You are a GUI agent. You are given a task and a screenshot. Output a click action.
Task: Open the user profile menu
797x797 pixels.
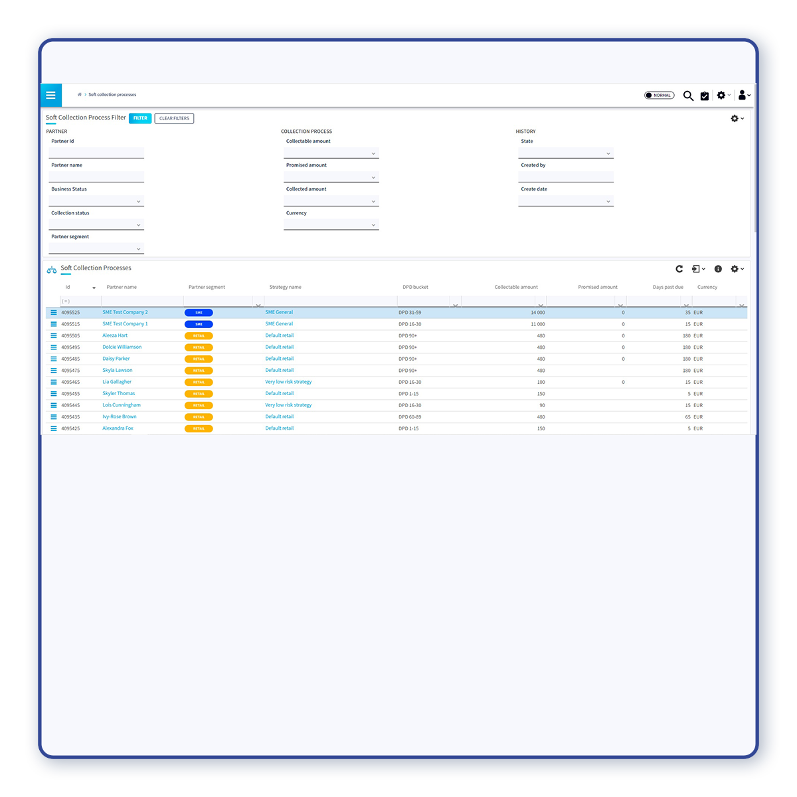[x=744, y=95]
